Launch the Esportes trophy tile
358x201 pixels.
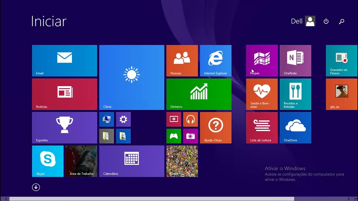point(65,128)
